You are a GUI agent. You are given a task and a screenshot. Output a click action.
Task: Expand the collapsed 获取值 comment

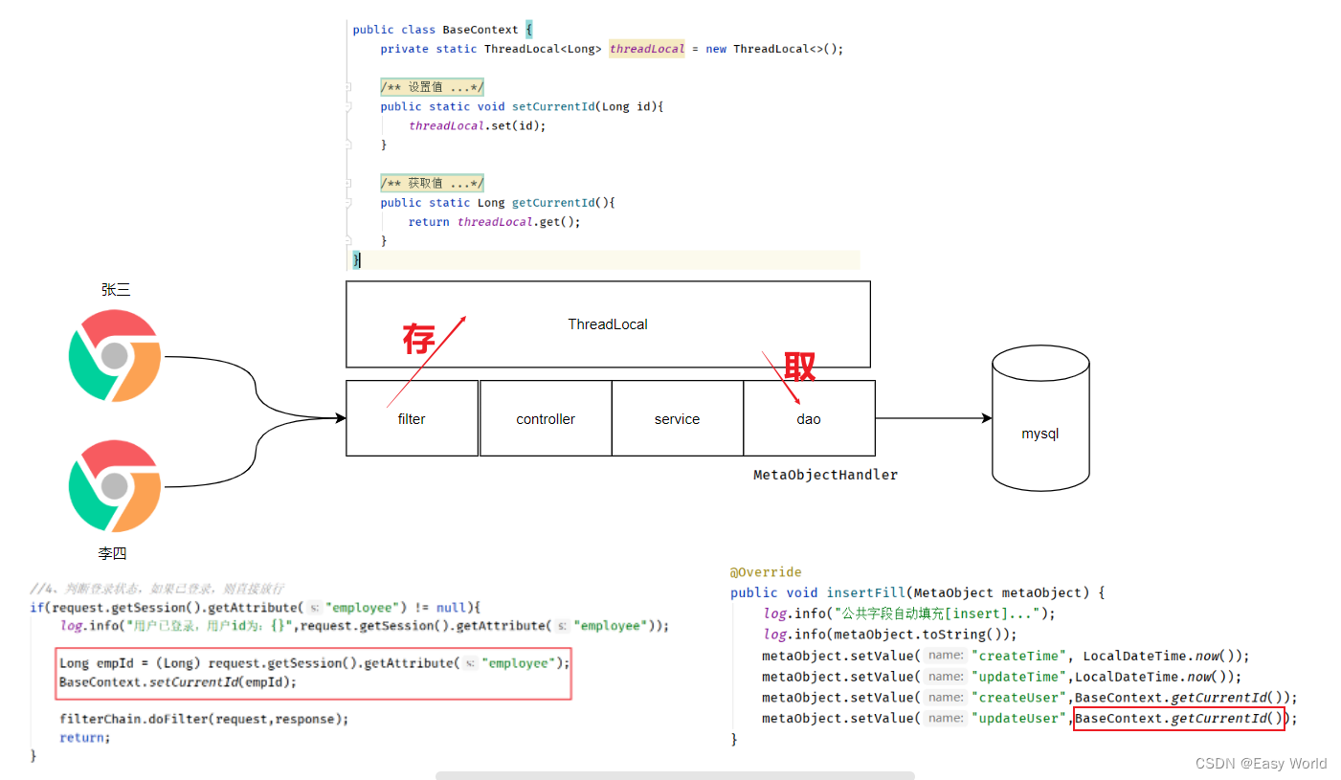(x=432, y=183)
